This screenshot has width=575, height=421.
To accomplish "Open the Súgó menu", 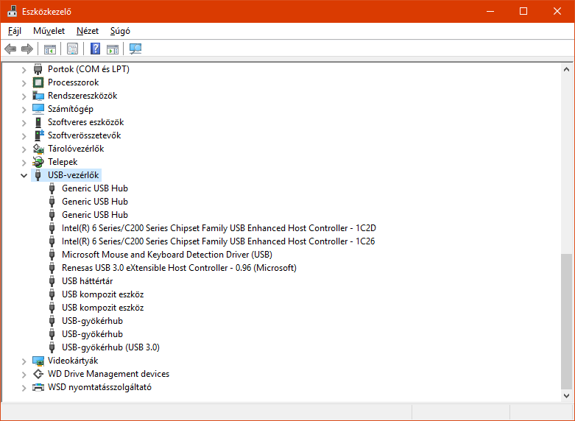I will tap(120, 31).
